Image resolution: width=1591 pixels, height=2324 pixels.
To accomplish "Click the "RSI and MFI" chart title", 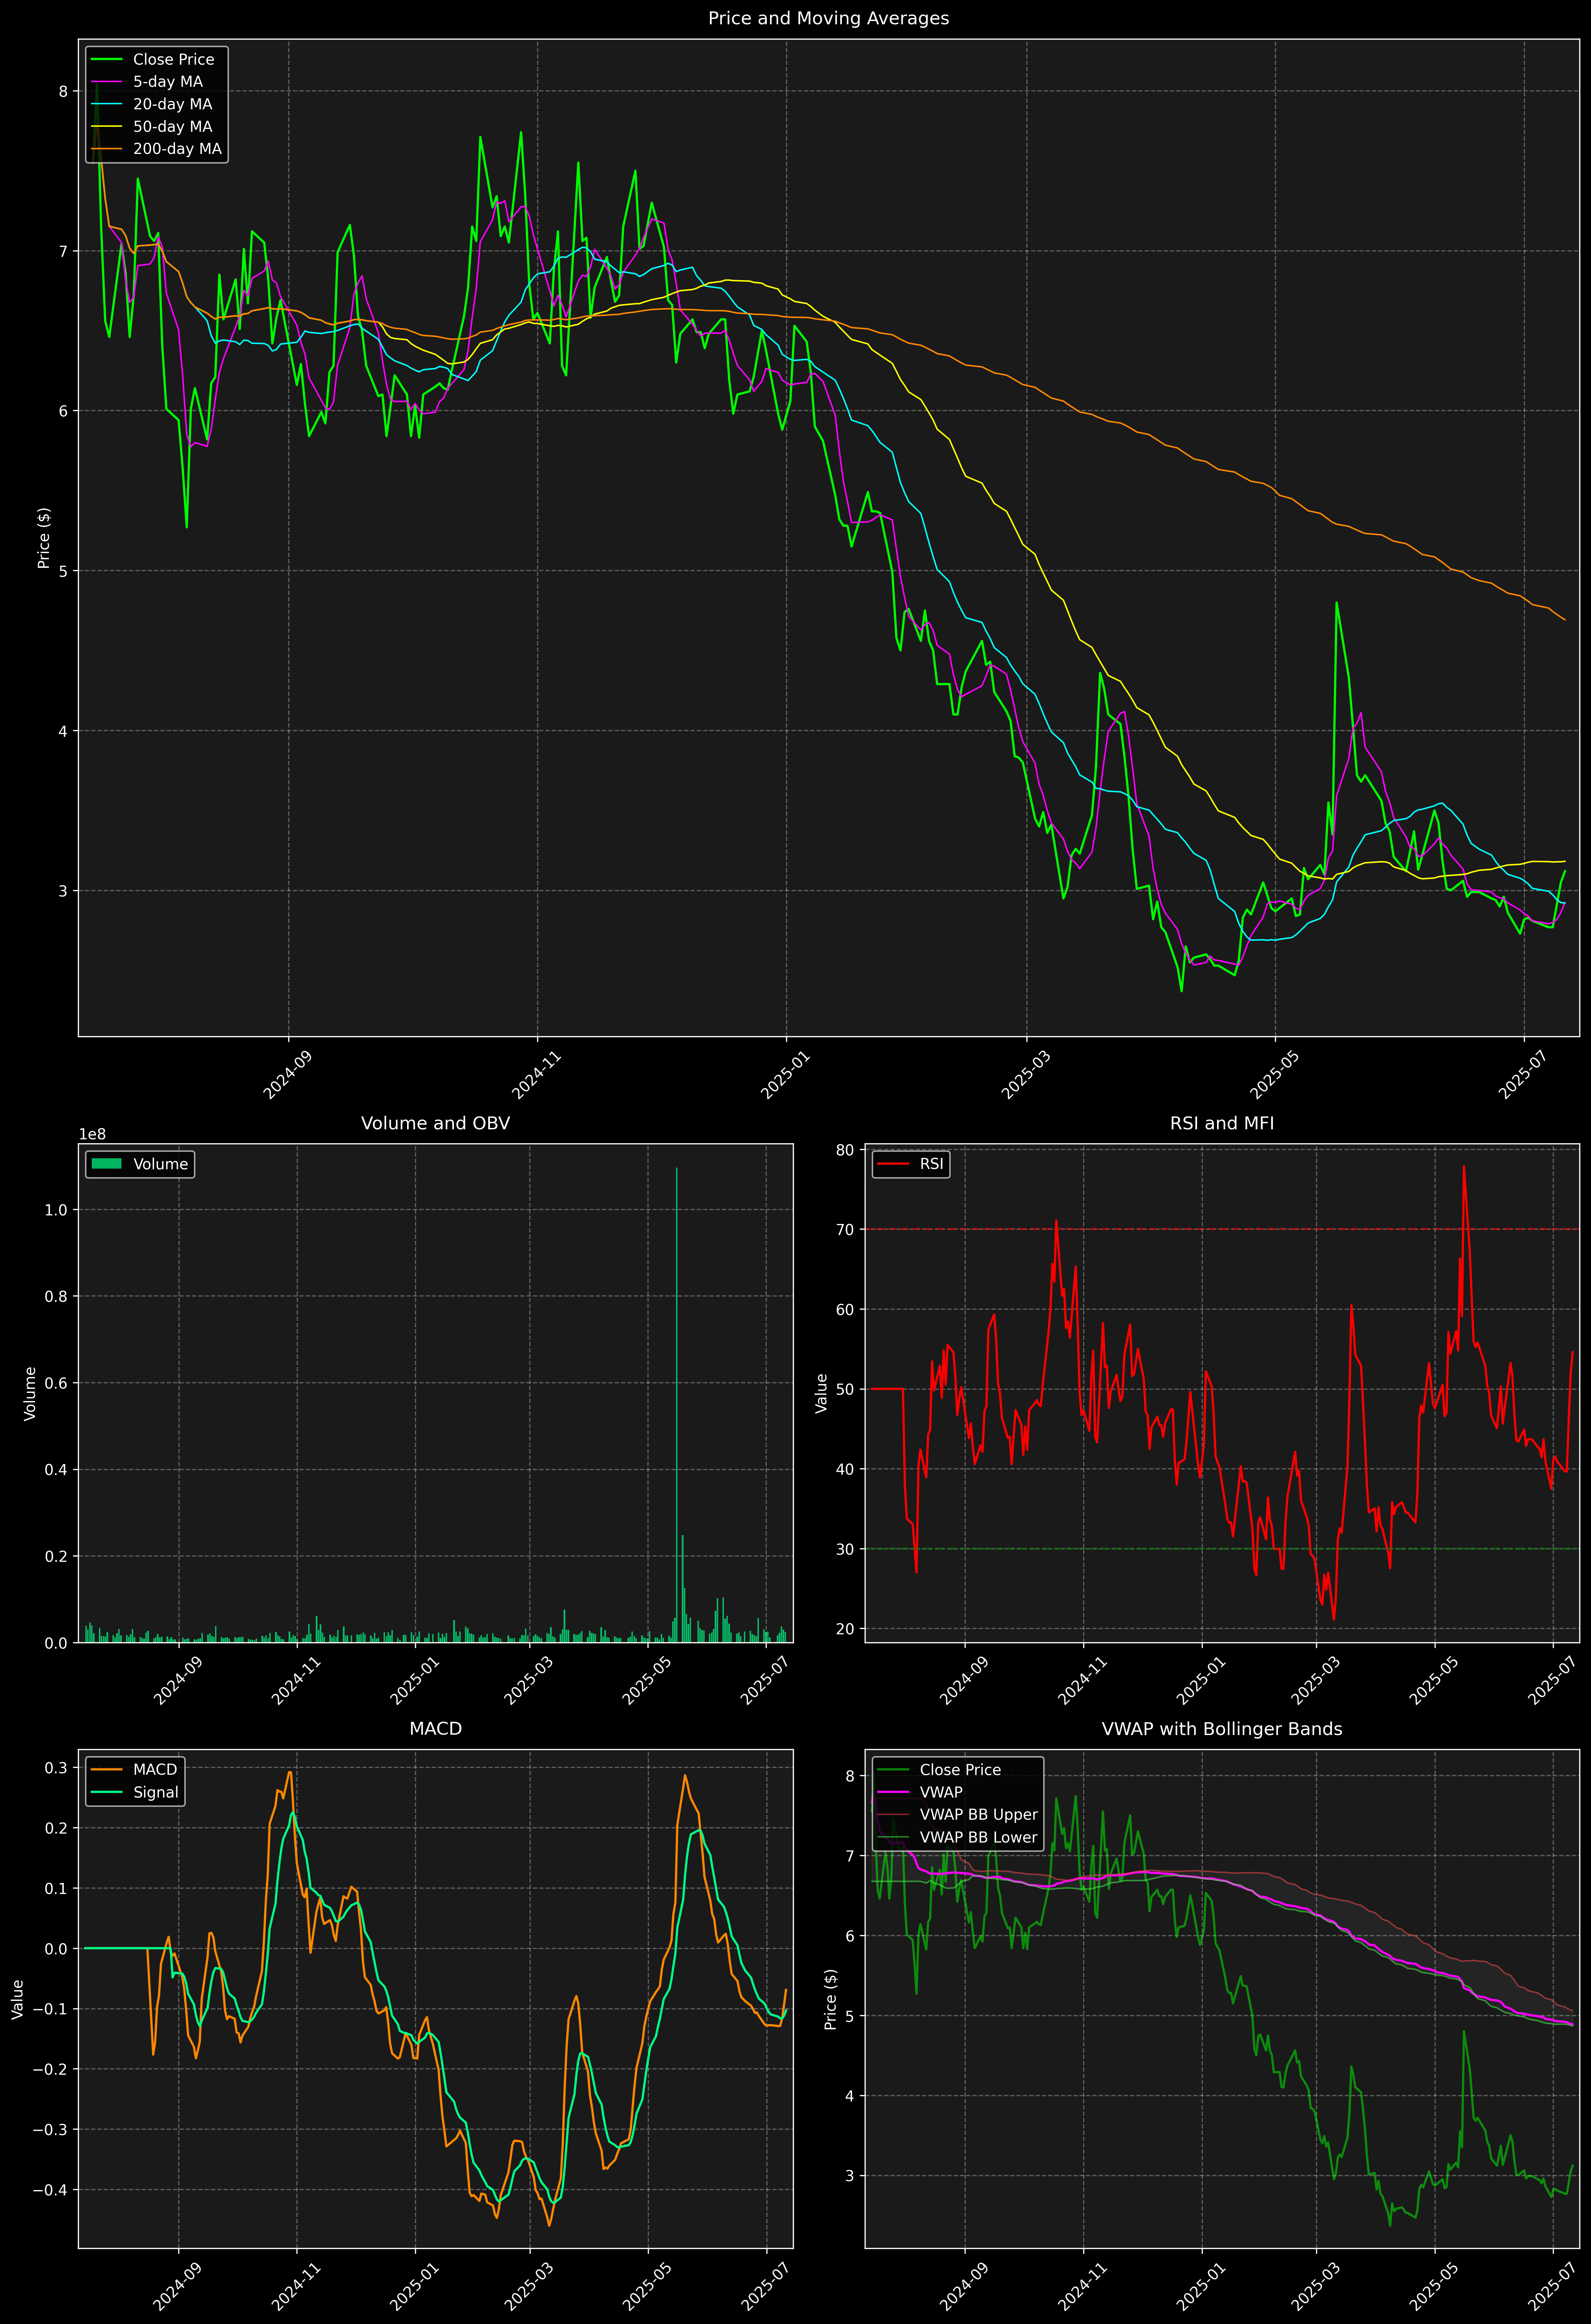I will (1222, 1123).
